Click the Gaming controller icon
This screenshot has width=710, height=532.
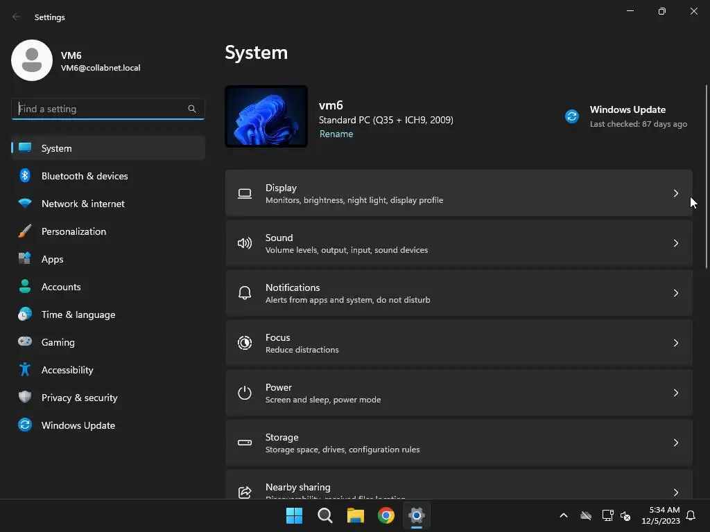25,342
